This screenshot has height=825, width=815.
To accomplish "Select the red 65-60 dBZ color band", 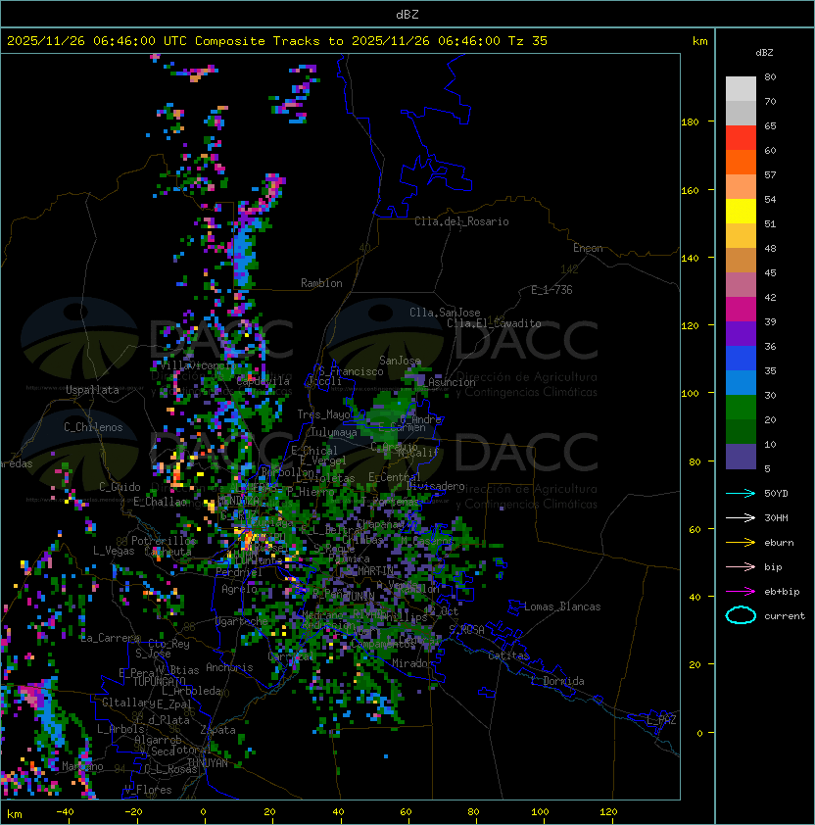I will coord(741,138).
